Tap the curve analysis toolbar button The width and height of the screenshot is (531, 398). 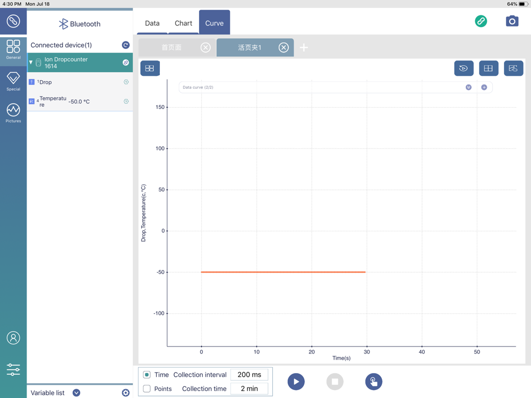click(513, 68)
